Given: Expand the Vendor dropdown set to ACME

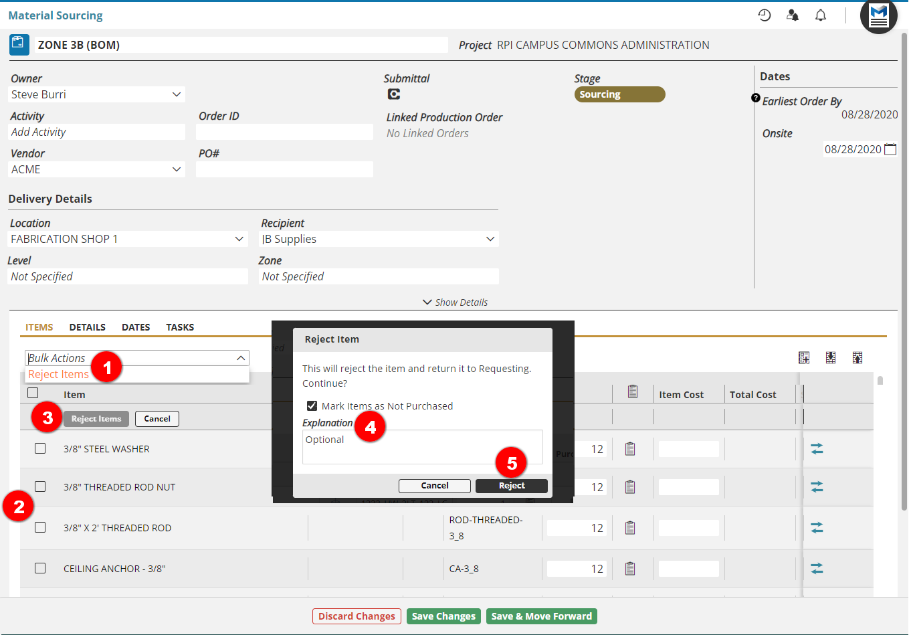Looking at the screenshot, I should [97, 169].
